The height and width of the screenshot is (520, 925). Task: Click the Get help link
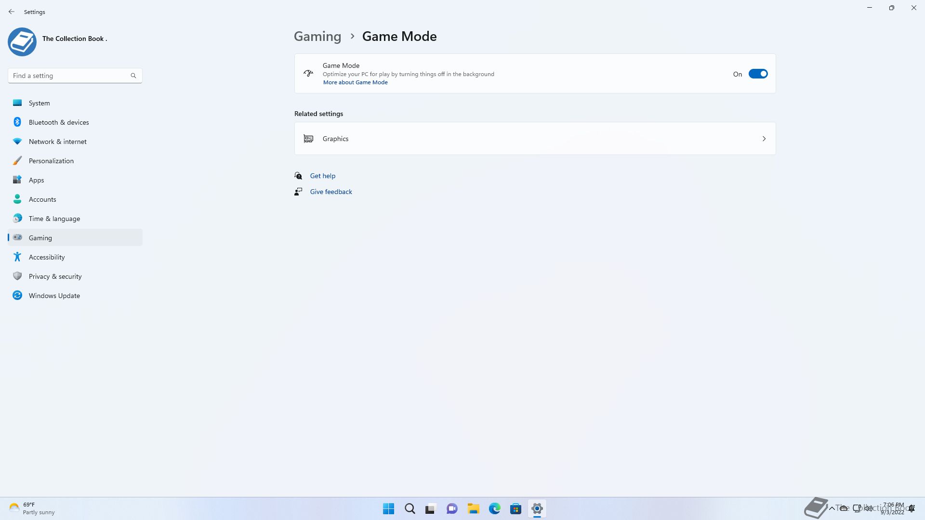click(322, 176)
